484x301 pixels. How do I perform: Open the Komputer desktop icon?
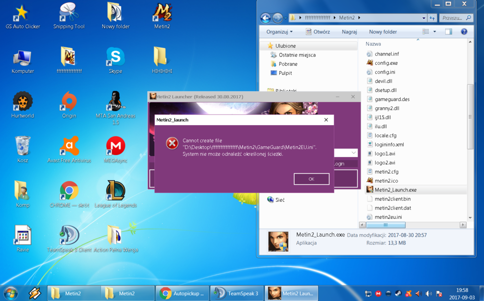click(x=23, y=62)
